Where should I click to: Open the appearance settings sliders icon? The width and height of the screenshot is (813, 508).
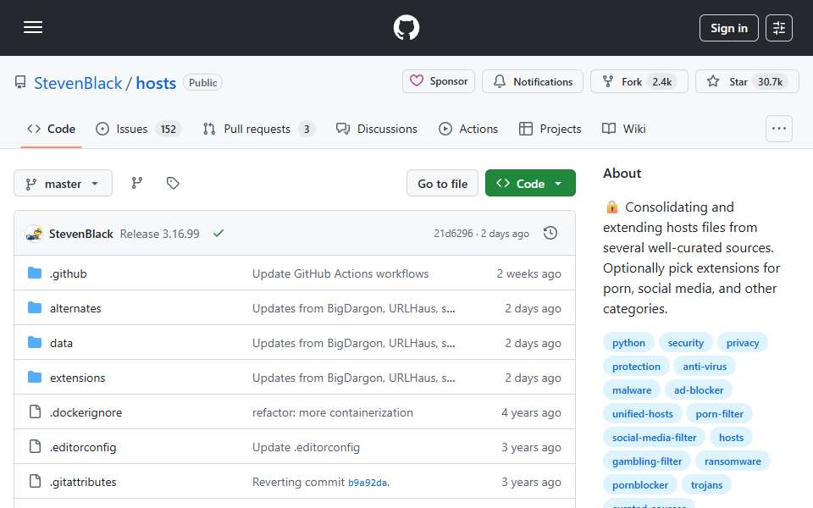click(779, 28)
